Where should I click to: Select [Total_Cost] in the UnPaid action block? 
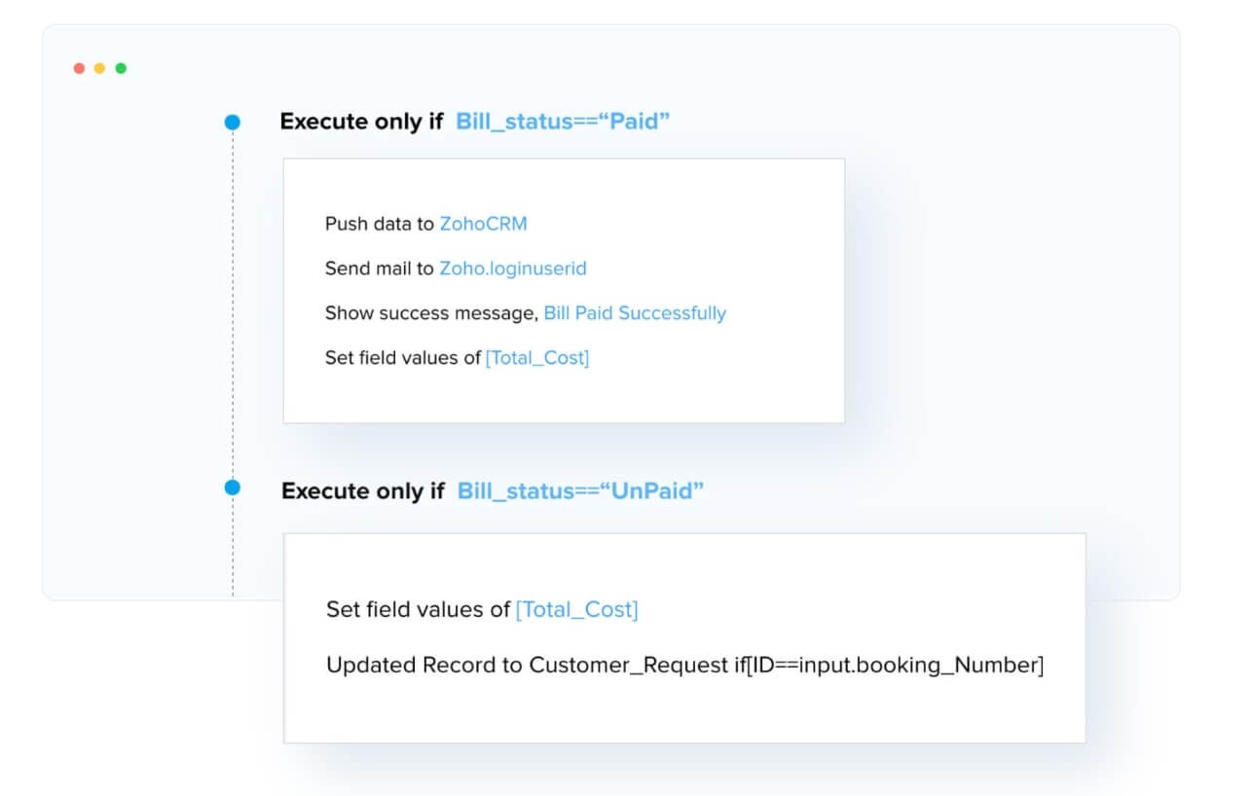pos(577,609)
